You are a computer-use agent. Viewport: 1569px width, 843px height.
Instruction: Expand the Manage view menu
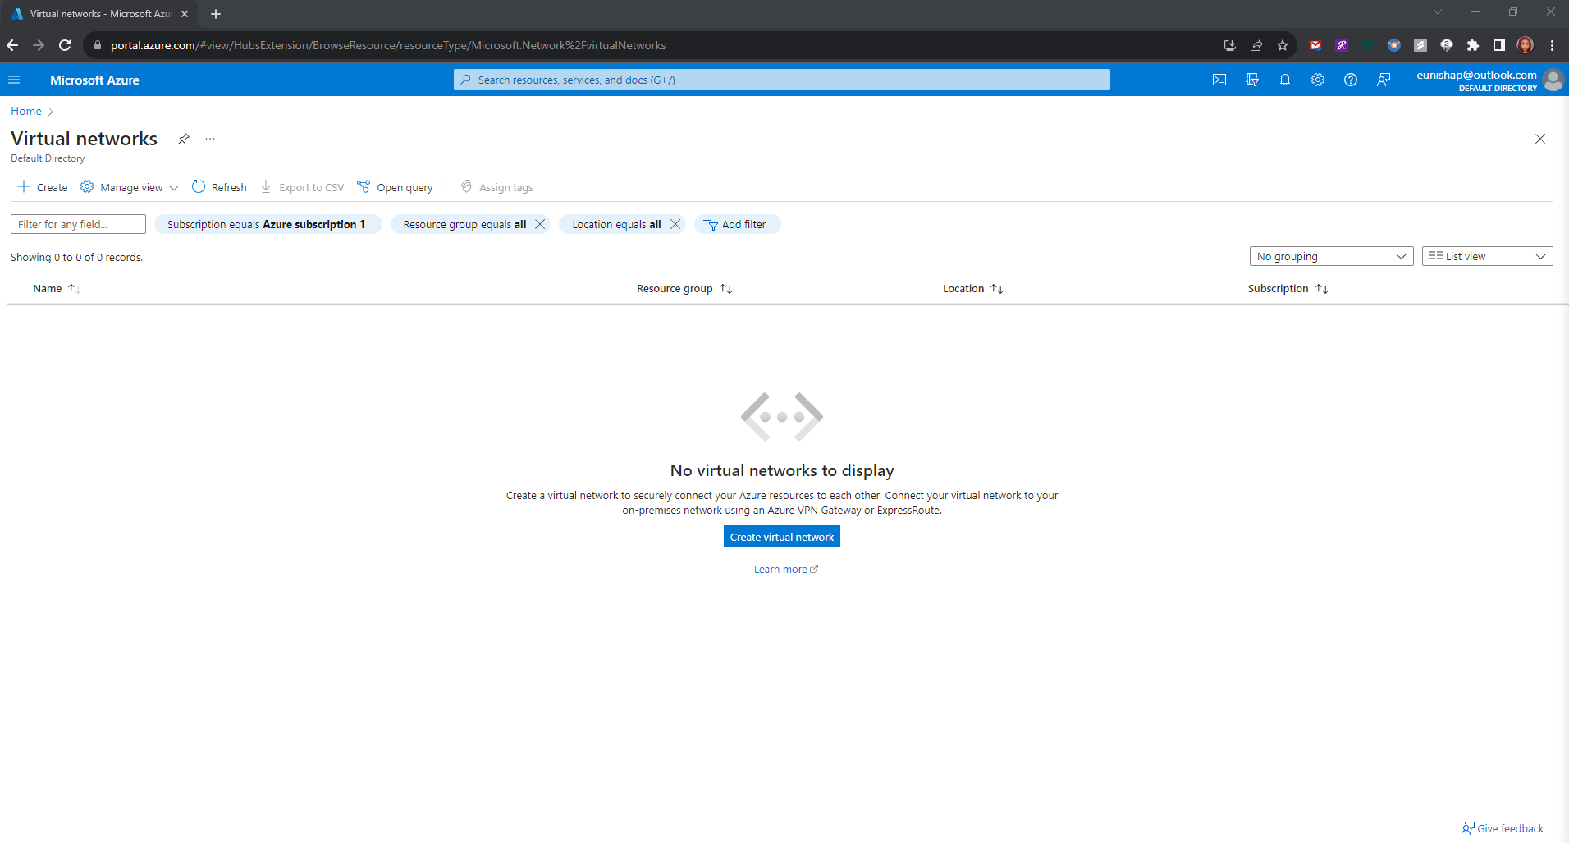[x=130, y=187]
